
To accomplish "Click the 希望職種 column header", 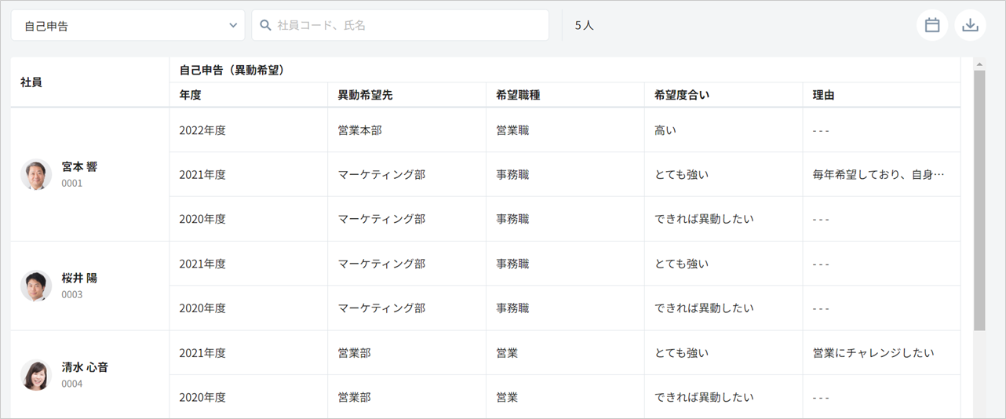I will pos(517,95).
